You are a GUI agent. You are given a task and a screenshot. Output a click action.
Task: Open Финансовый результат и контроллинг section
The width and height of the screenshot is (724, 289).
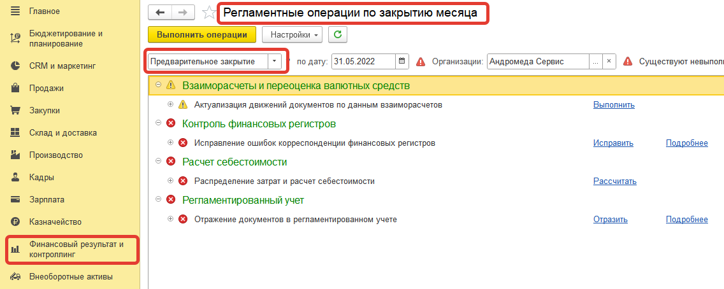coord(75,249)
